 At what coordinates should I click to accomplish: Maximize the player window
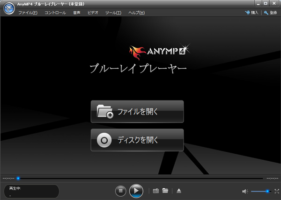pyautogui.click(x=266, y=3)
